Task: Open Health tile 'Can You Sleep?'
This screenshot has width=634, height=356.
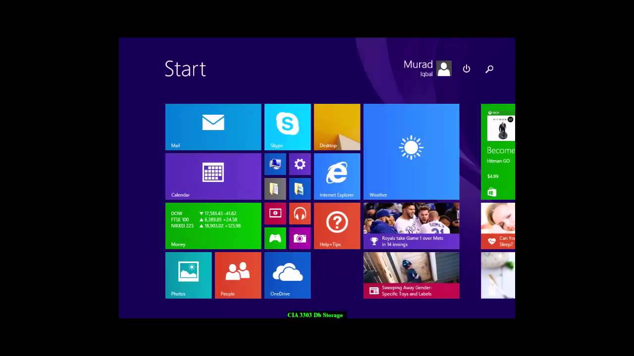Action: pyautogui.click(x=498, y=226)
